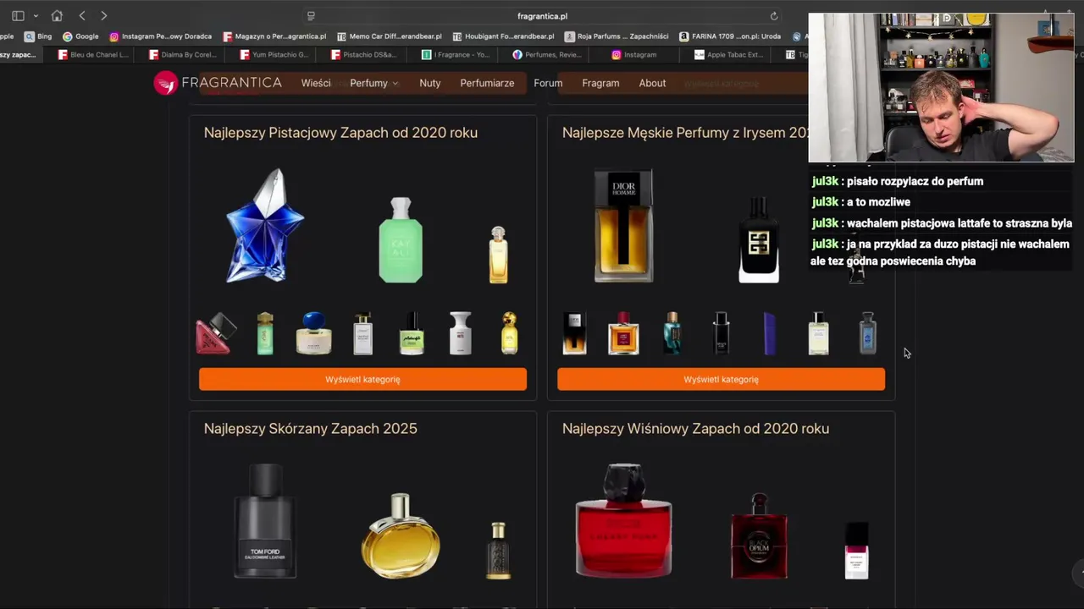Screen dimensions: 1084x609
Task: Open the Instagram Perfumowy Doradca bookmark
Action: 161,36
